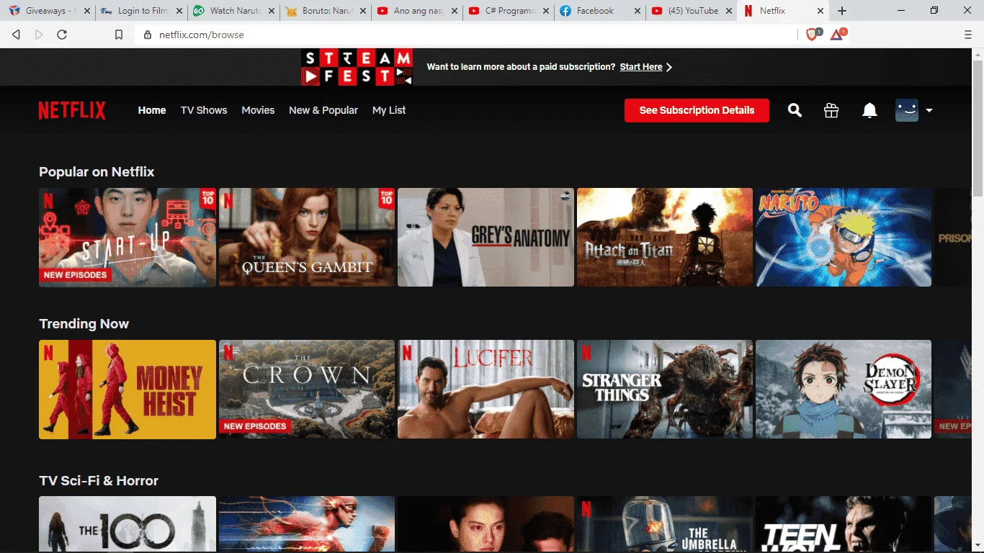Open the Brave Shields lion icon
984x553 pixels.
coord(813,34)
